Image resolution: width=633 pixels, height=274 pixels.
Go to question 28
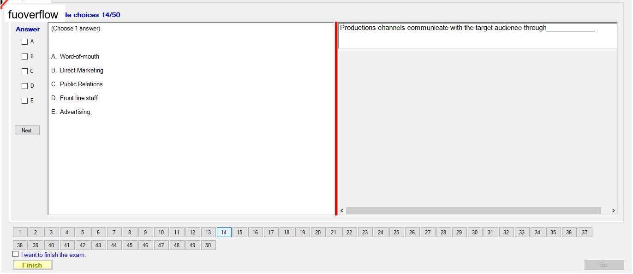click(x=443, y=232)
